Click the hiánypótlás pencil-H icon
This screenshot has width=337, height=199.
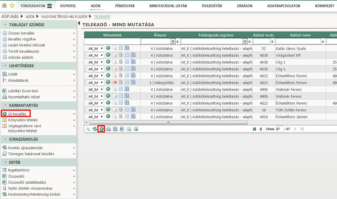[114, 82]
